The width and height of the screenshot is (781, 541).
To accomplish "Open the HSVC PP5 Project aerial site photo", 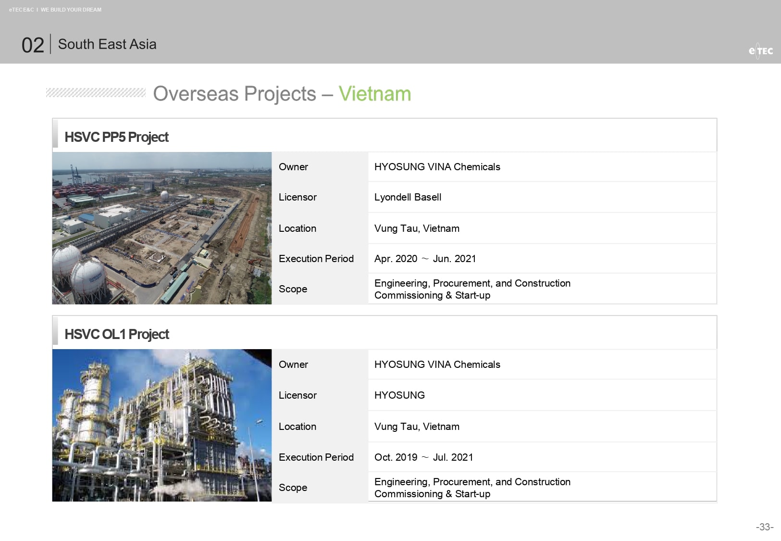I will pos(162,228).
